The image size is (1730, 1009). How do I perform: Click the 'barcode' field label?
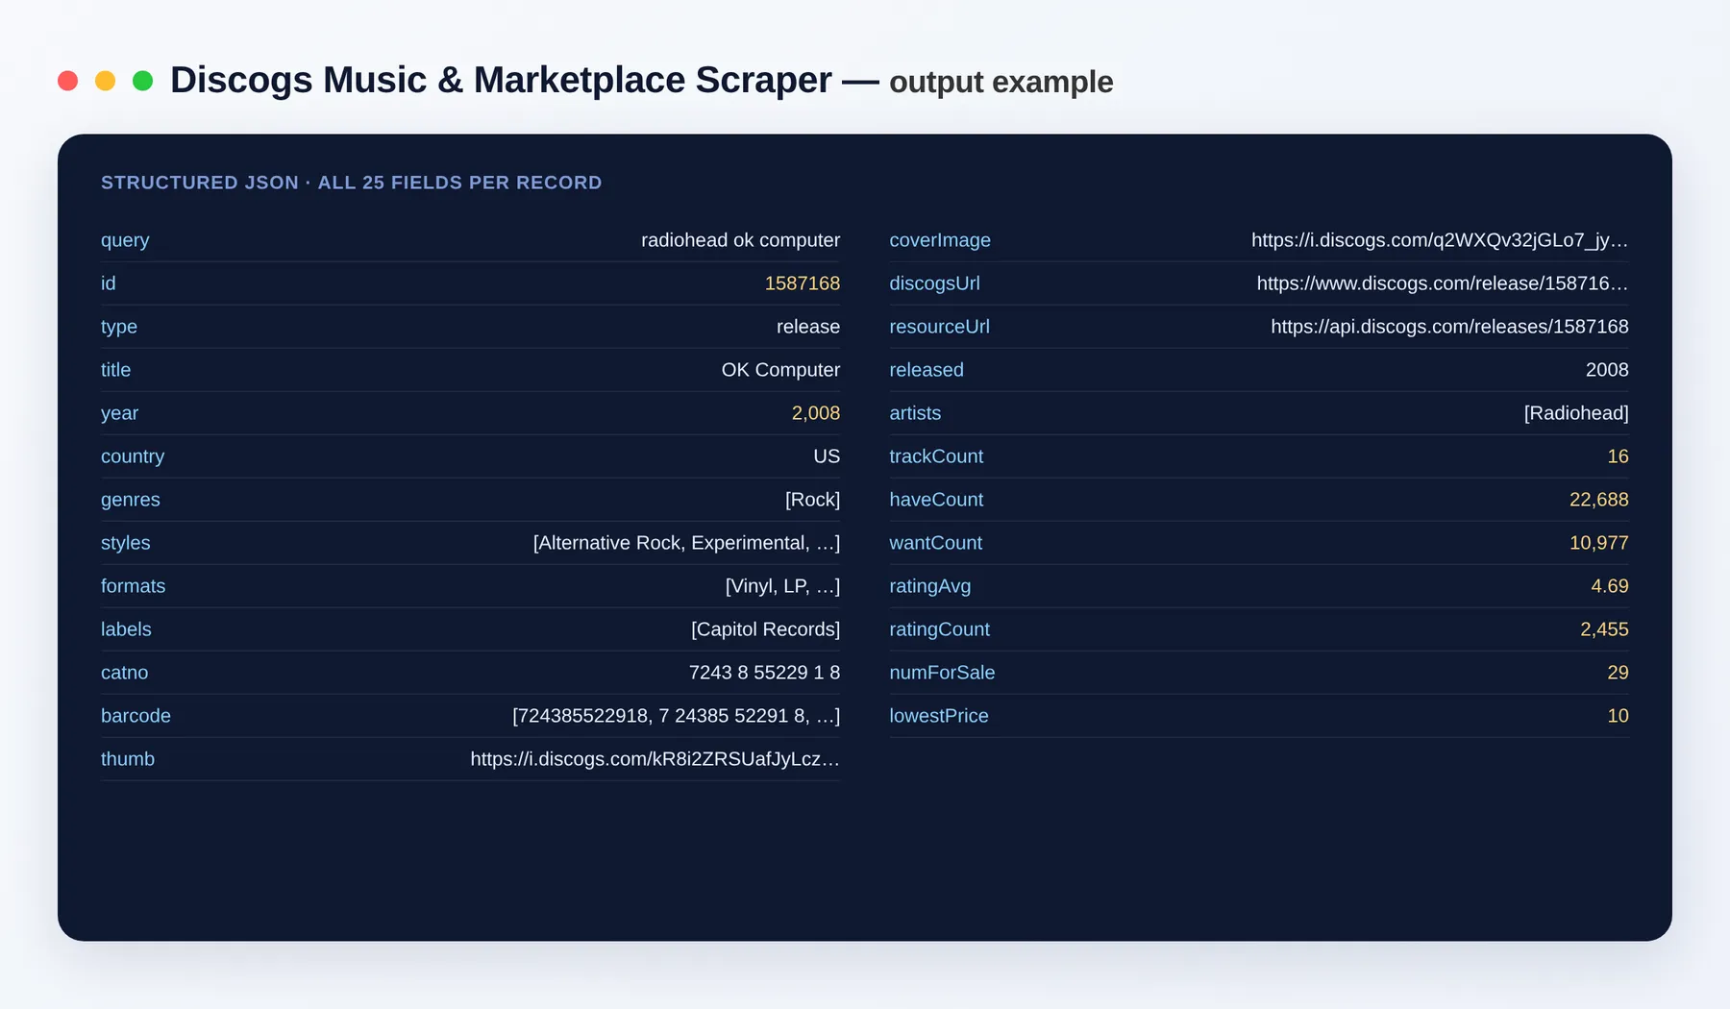tap(136, 716)
